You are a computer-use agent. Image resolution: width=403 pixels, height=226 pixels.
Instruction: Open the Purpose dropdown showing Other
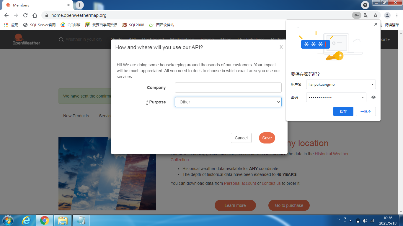[x=228, y=102]
